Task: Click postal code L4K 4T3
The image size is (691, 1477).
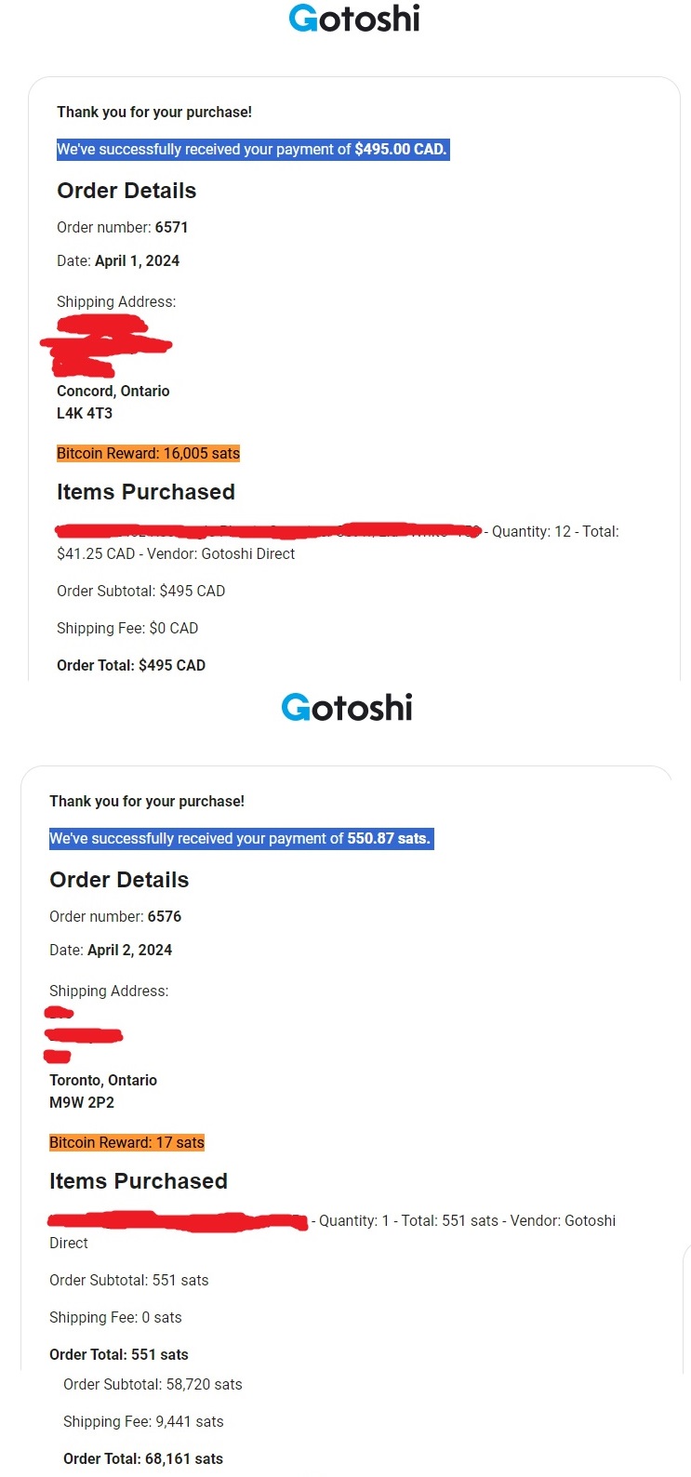Action: [85, 413]
